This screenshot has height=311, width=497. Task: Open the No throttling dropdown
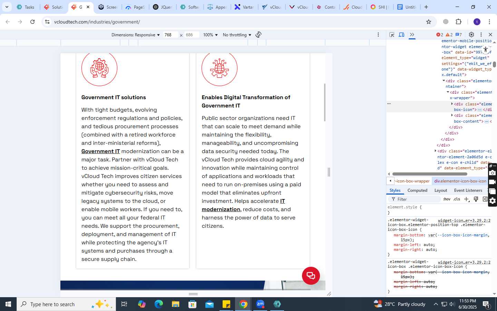pyautogui.click(x=237, y=35)
